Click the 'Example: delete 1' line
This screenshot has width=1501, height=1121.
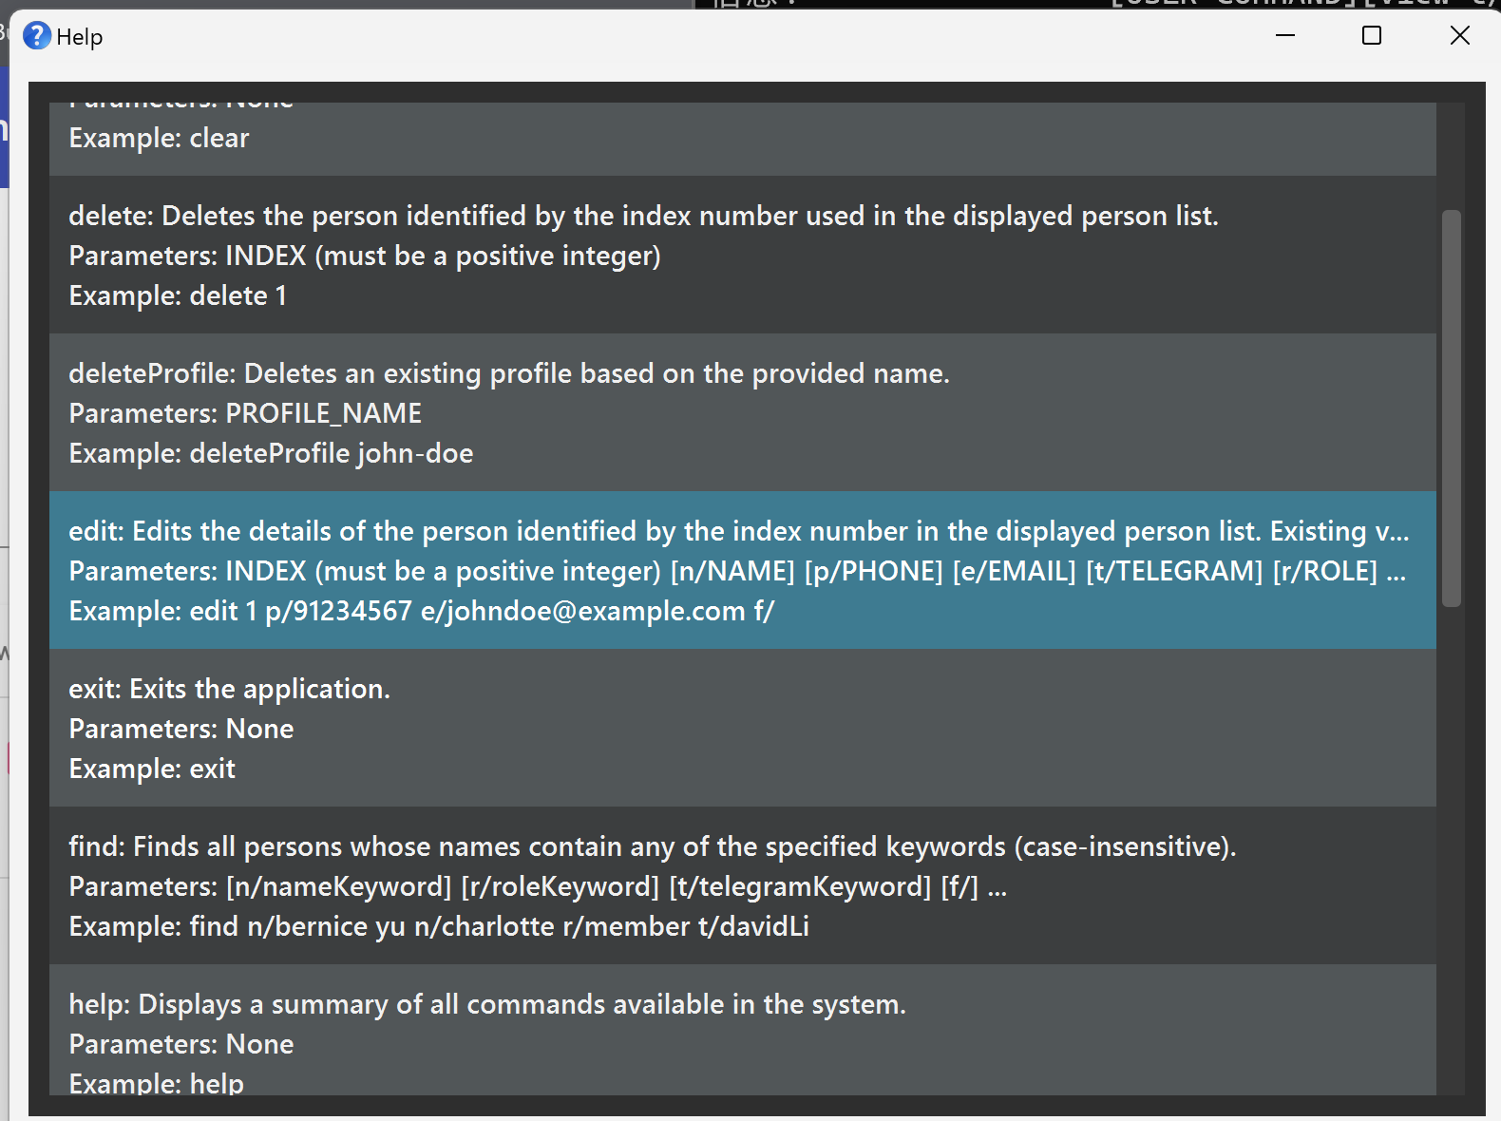[x=178, y=296]
